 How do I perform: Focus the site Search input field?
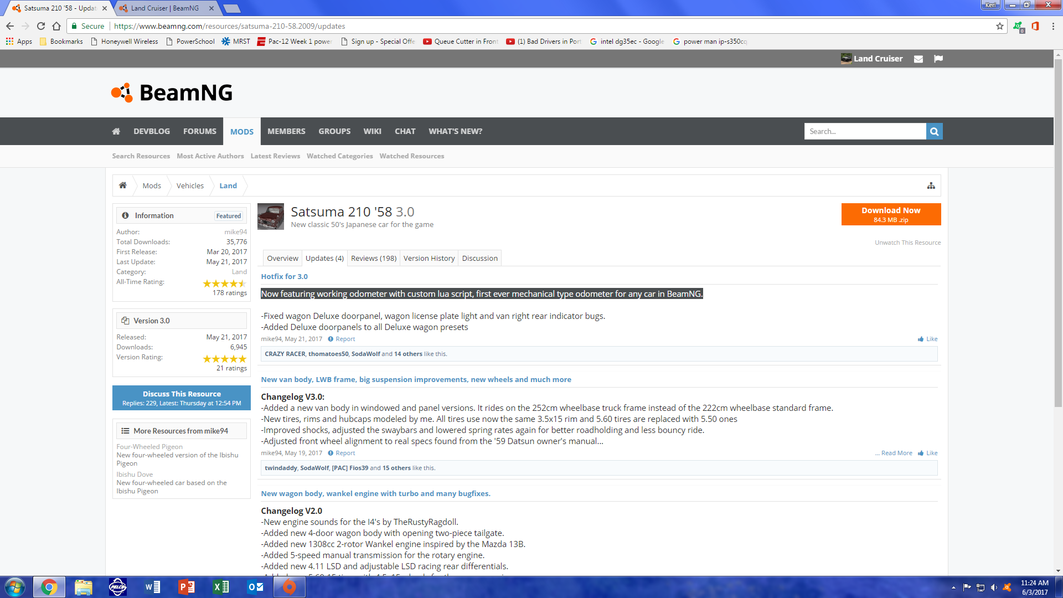(865, 131)
